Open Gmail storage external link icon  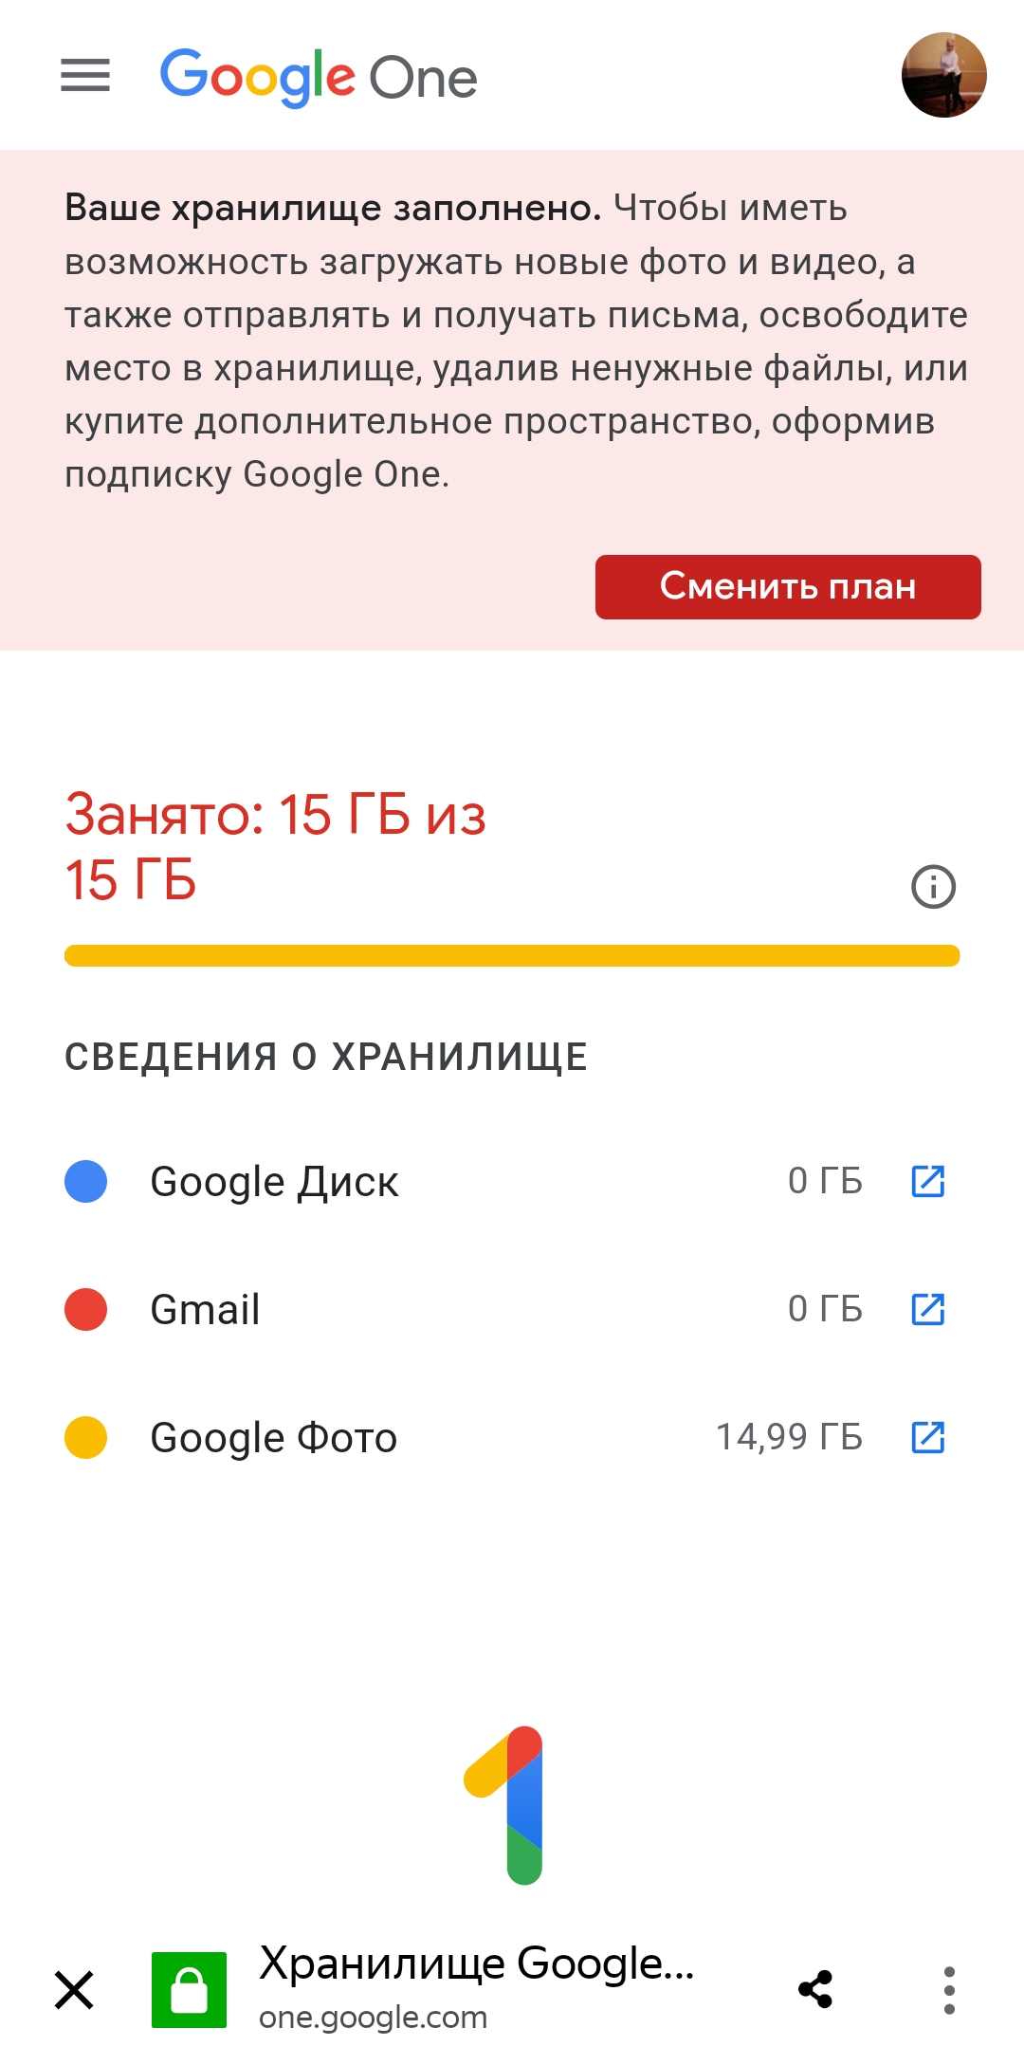pyautogui.click(x=927, y=1309)
